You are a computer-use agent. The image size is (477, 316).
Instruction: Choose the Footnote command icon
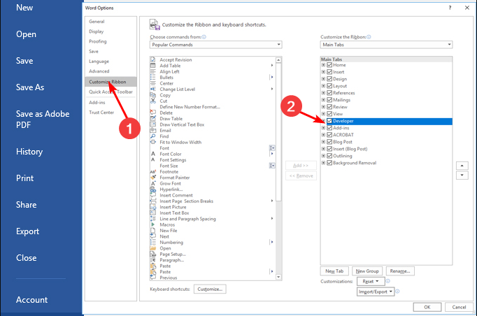(153, 171)
